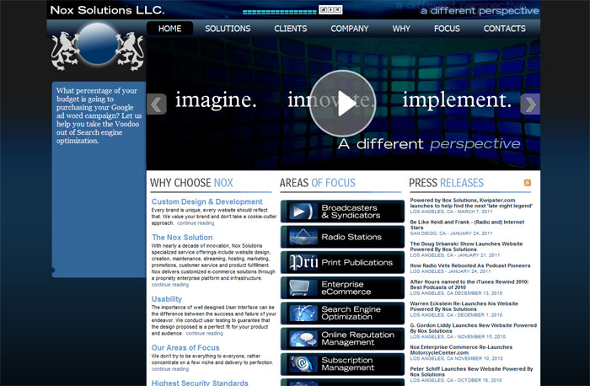Open the Be Like Heidi and Frank press release
The width and height of the screenshot is (590, 386).
point(467,224)
